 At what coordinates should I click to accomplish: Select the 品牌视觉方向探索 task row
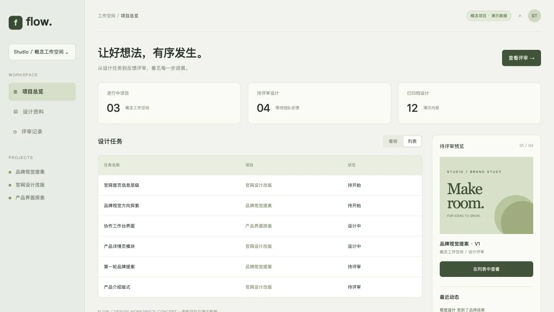[x=260, y=206]
